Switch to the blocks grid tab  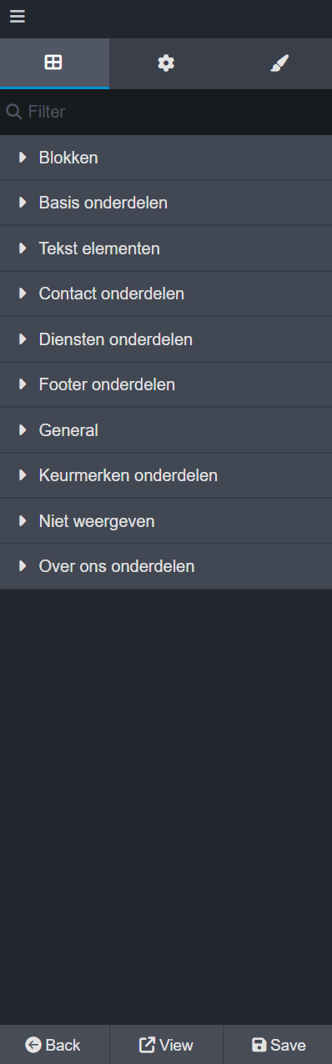coord(54,63)
